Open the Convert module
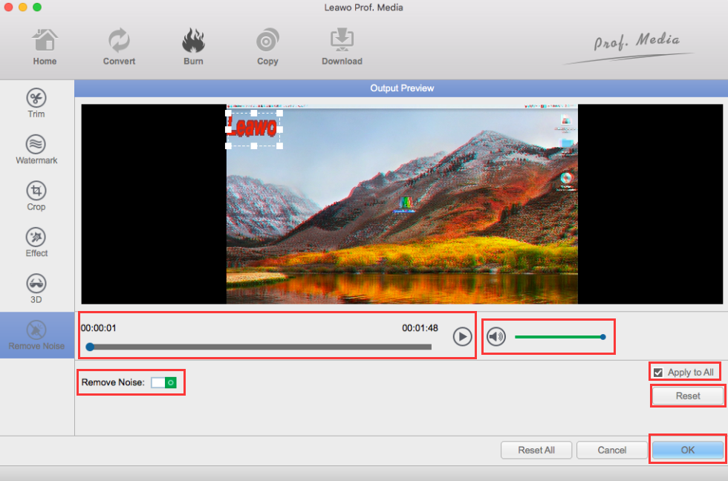Screen dimensions: 728x481 pos(119,47)
